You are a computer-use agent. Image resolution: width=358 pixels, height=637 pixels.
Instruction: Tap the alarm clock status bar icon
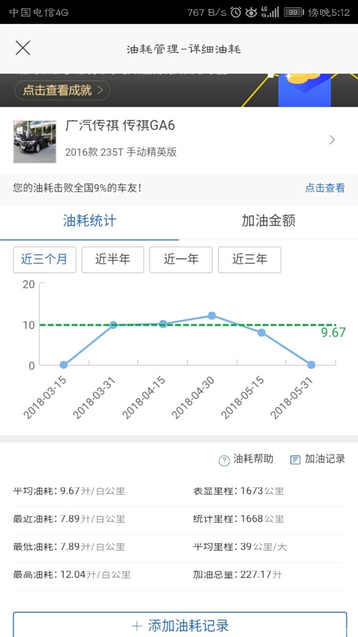tap(236, 12)
